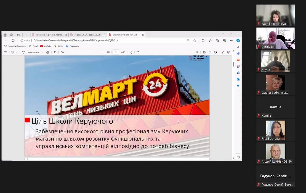The image size is (306, 193).
Task: Zoom in with the plus icon
Action: pos(102,52)
